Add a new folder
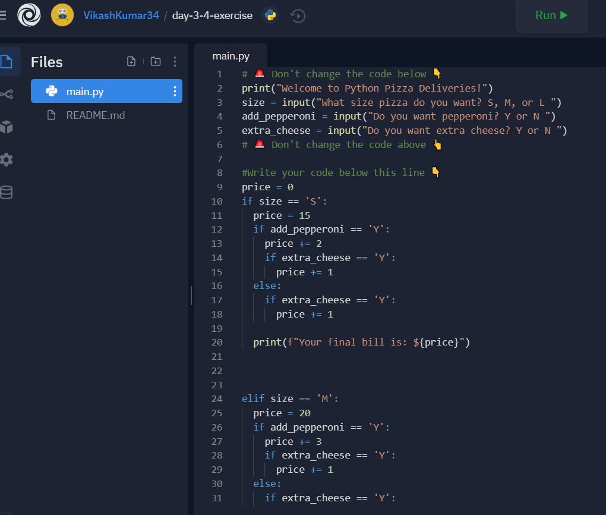 coord(156,61)
